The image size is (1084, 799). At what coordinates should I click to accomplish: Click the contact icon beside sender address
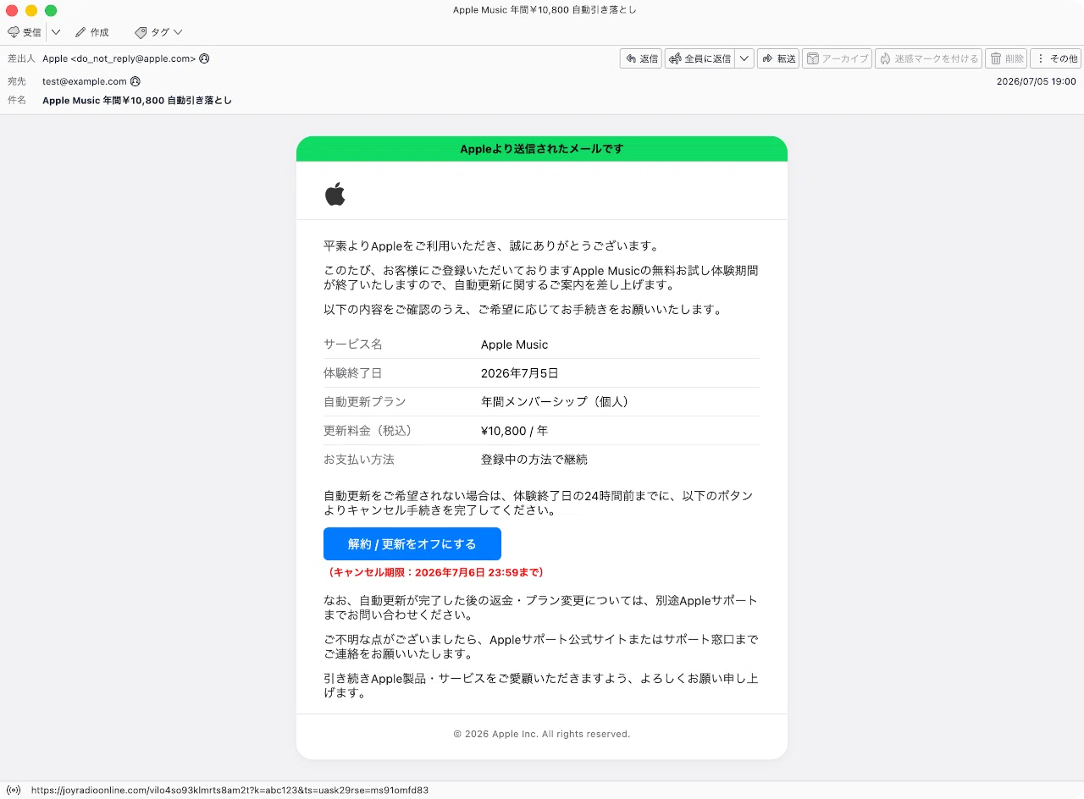204,58
